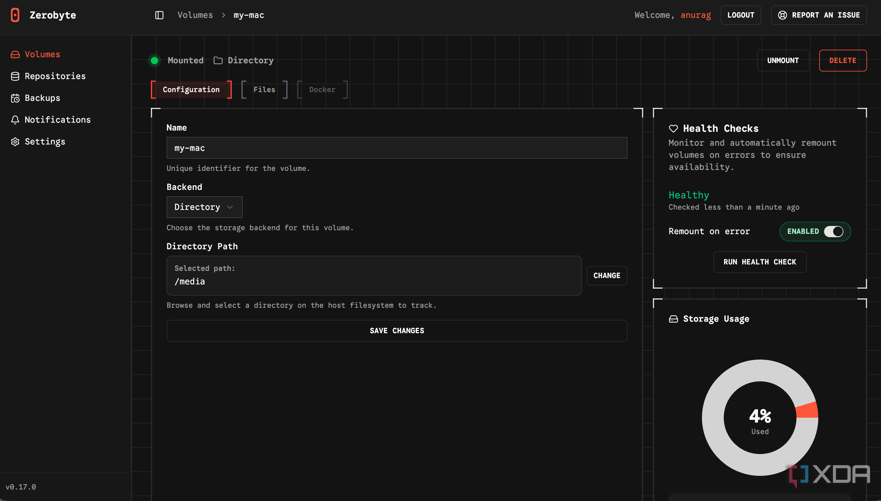Click the v0.17.0 version label
Screen dimensions: 881x501
click(21, 487)
